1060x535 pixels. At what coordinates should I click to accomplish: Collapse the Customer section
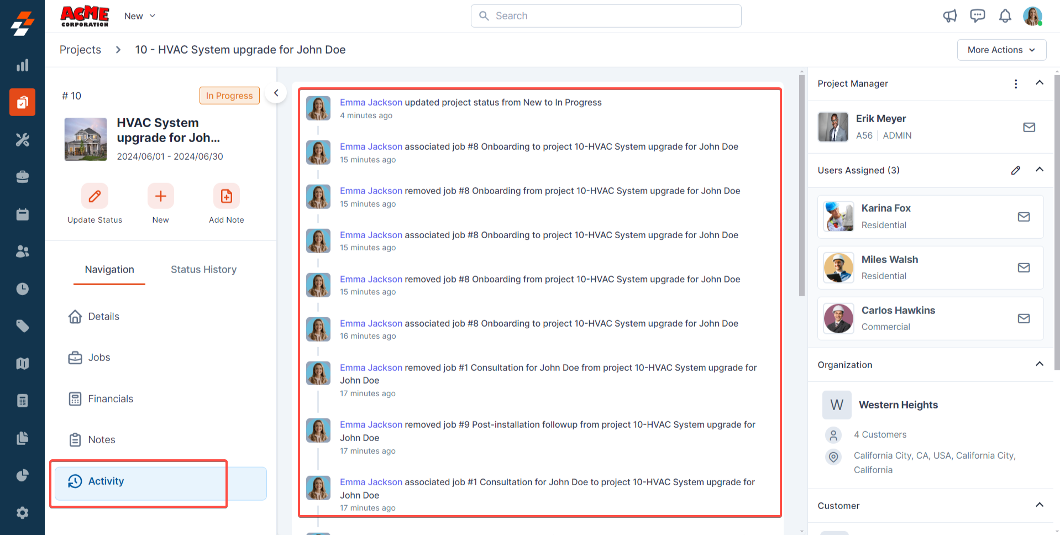click(1040, 505)
